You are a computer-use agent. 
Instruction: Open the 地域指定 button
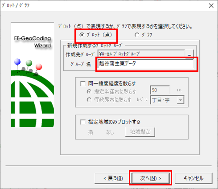(x=140, y=132)
